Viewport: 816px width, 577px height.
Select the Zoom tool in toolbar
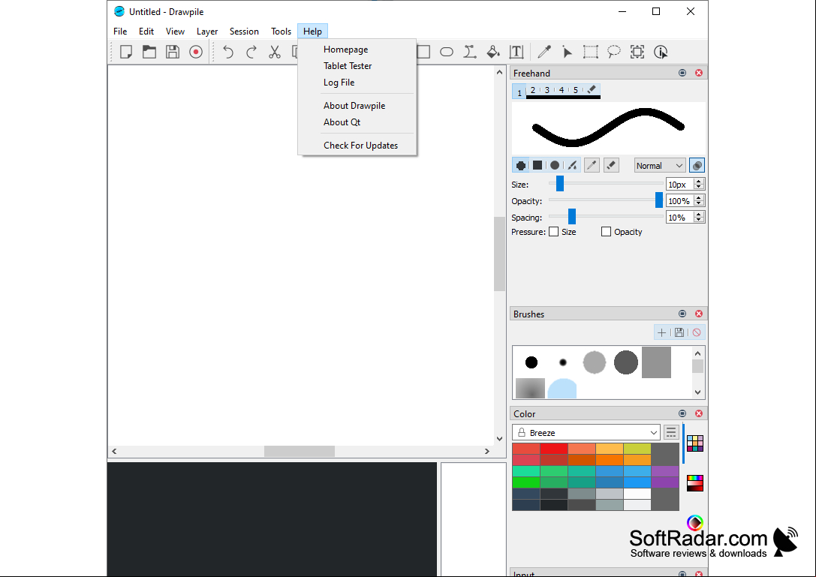point(637,52)
